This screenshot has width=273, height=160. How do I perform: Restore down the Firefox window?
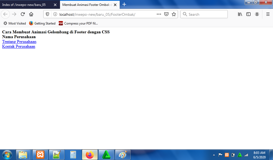[x=256, y=2]
